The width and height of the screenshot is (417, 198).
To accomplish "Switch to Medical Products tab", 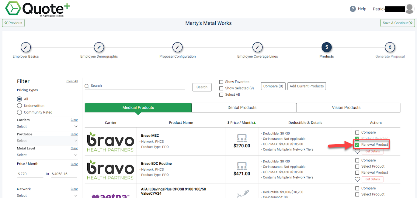I will point(138,108).
